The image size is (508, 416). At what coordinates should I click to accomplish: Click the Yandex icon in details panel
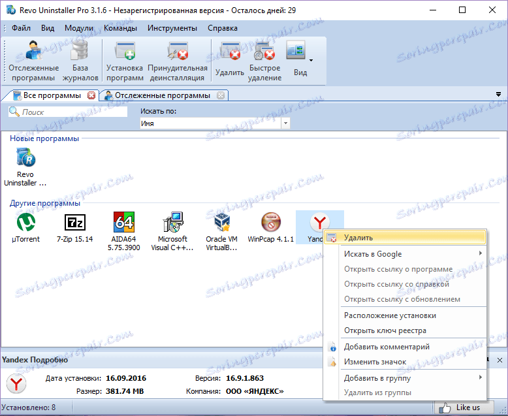click(16, 383)
